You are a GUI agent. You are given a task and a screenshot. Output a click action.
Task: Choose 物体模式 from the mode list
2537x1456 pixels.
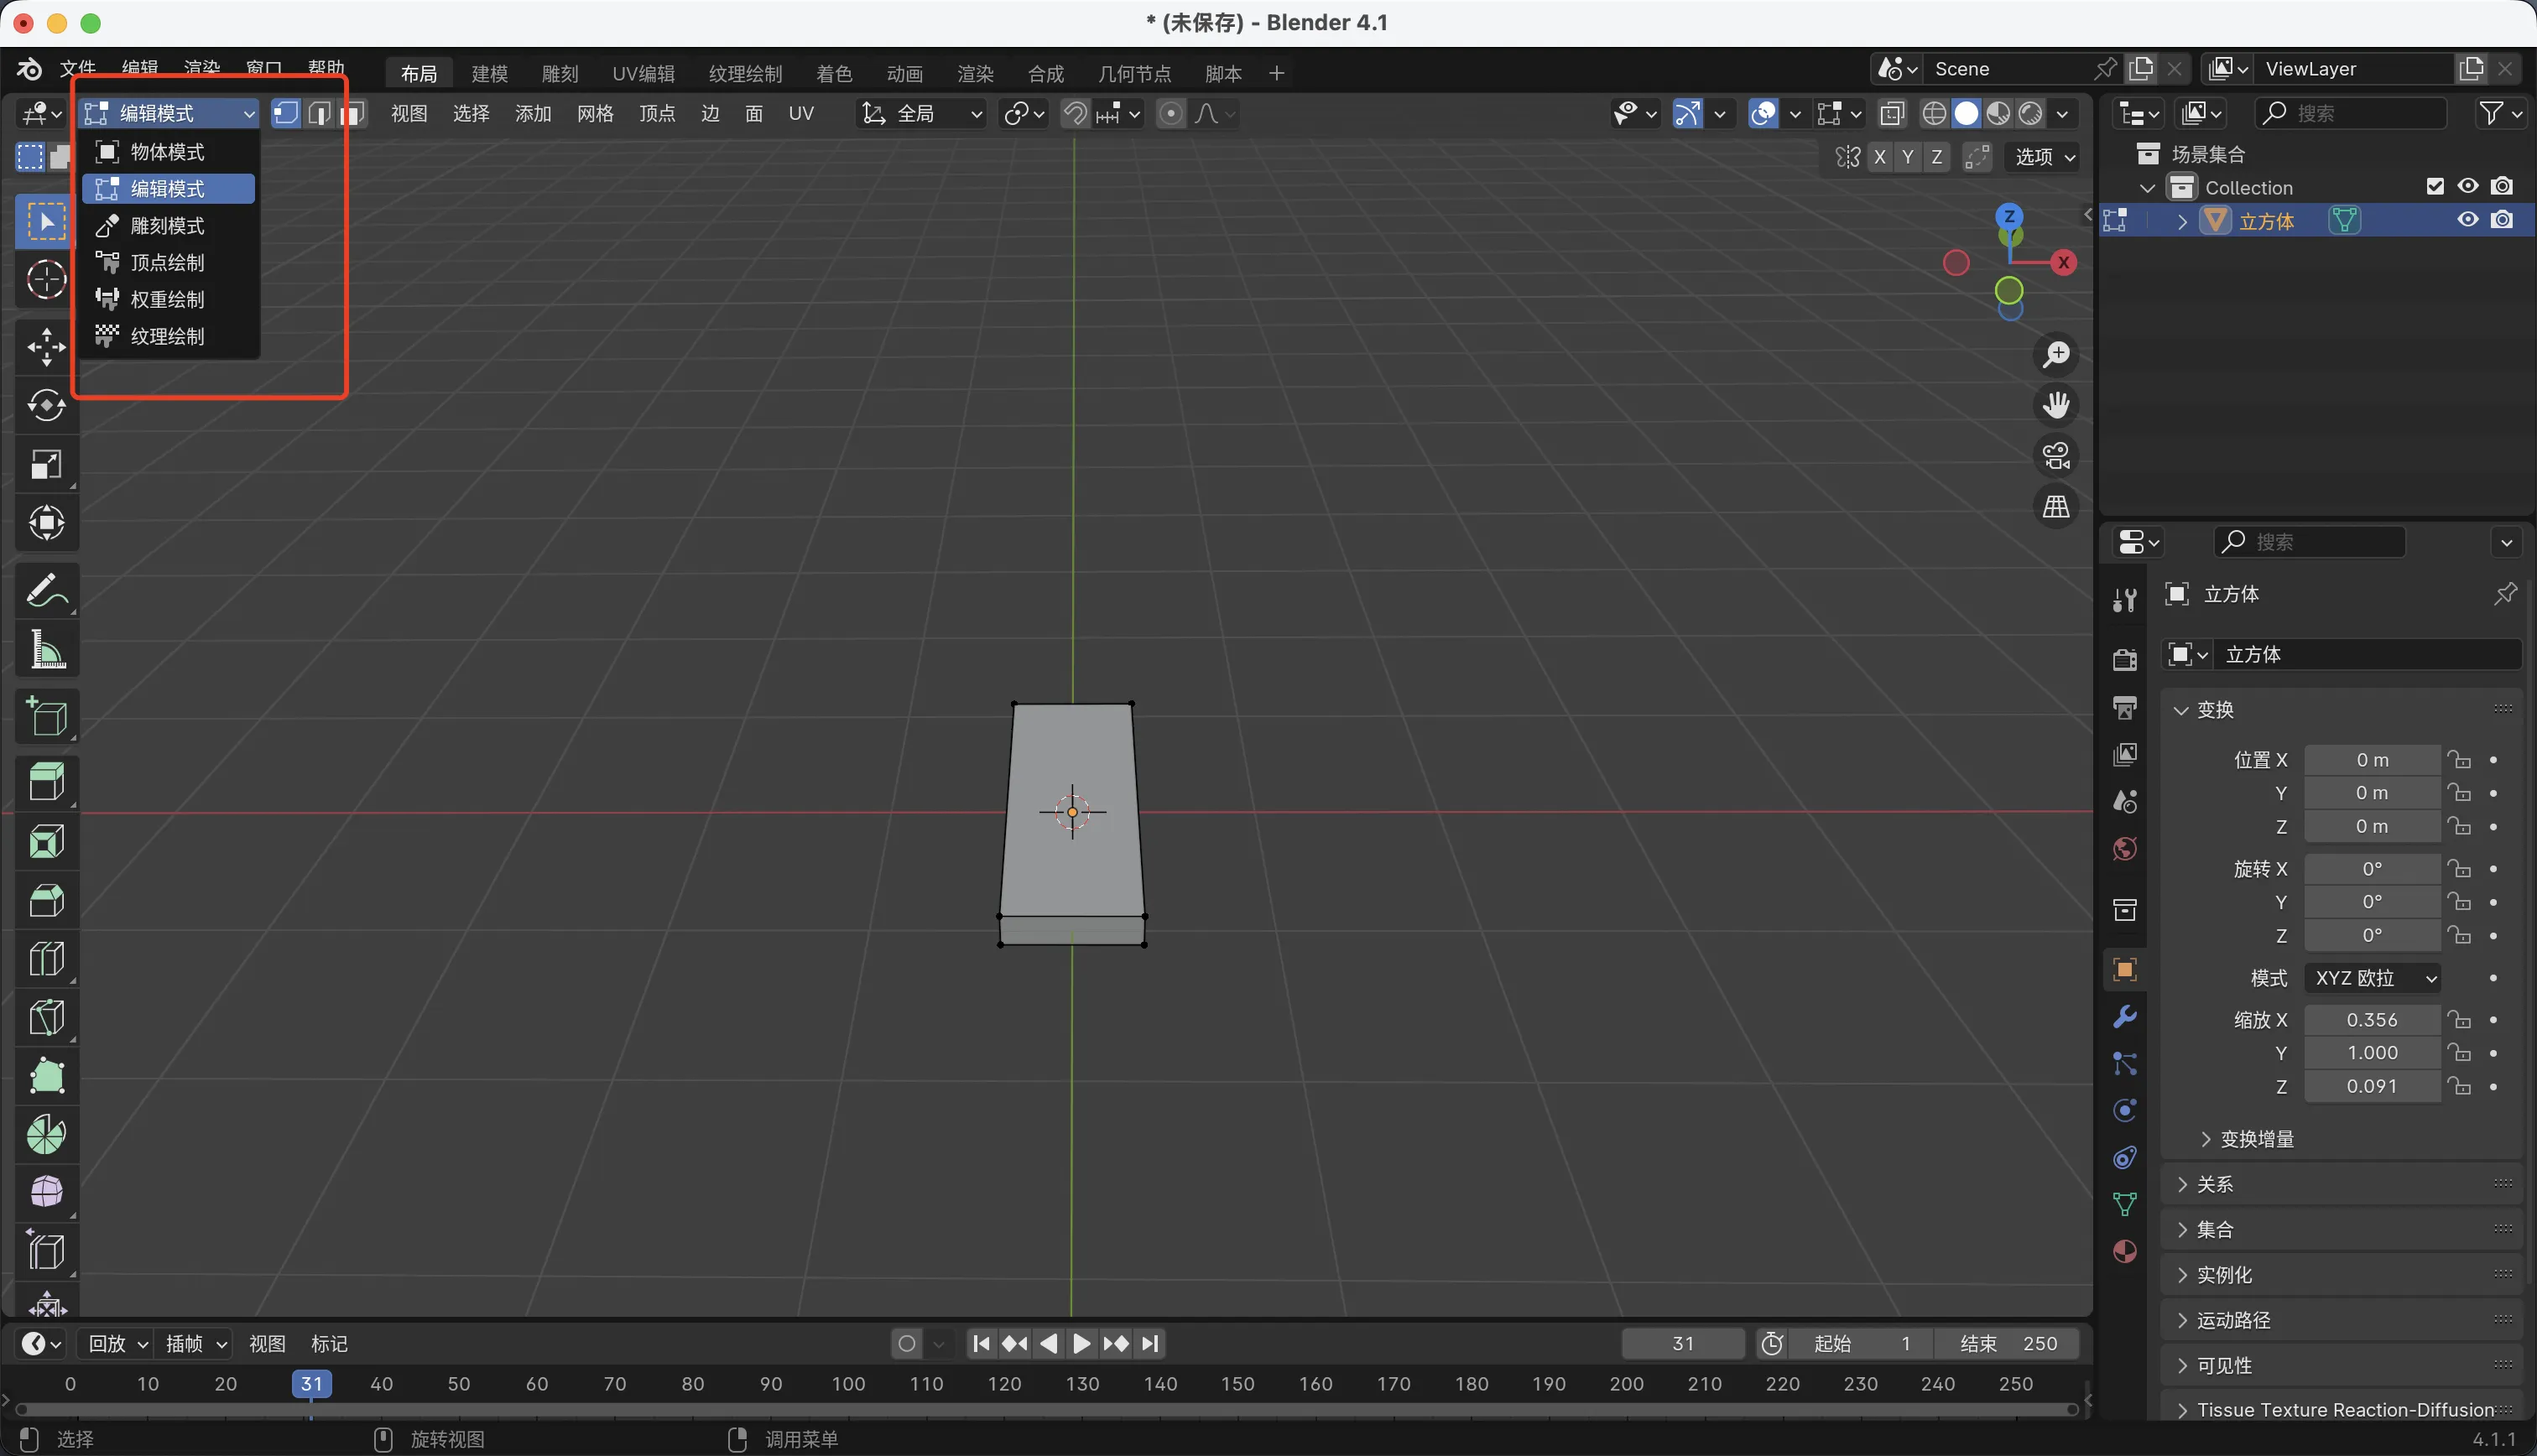167,152
